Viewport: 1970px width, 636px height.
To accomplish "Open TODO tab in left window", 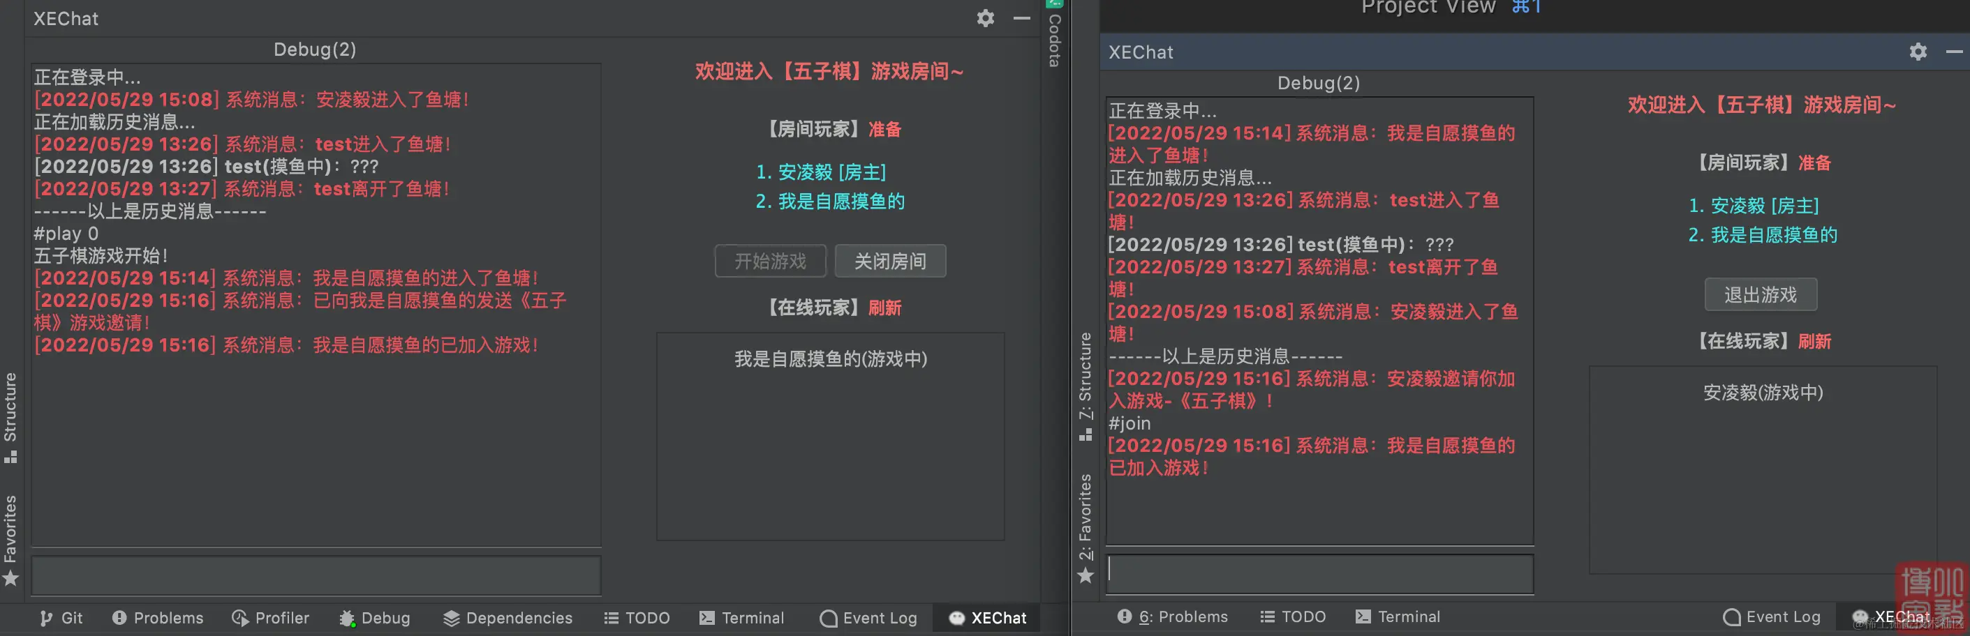I will click(636, 618).
